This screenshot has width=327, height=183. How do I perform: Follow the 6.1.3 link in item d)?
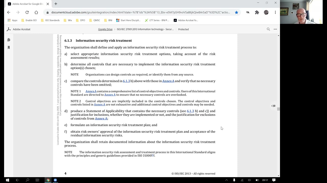(x=190, y=111)
